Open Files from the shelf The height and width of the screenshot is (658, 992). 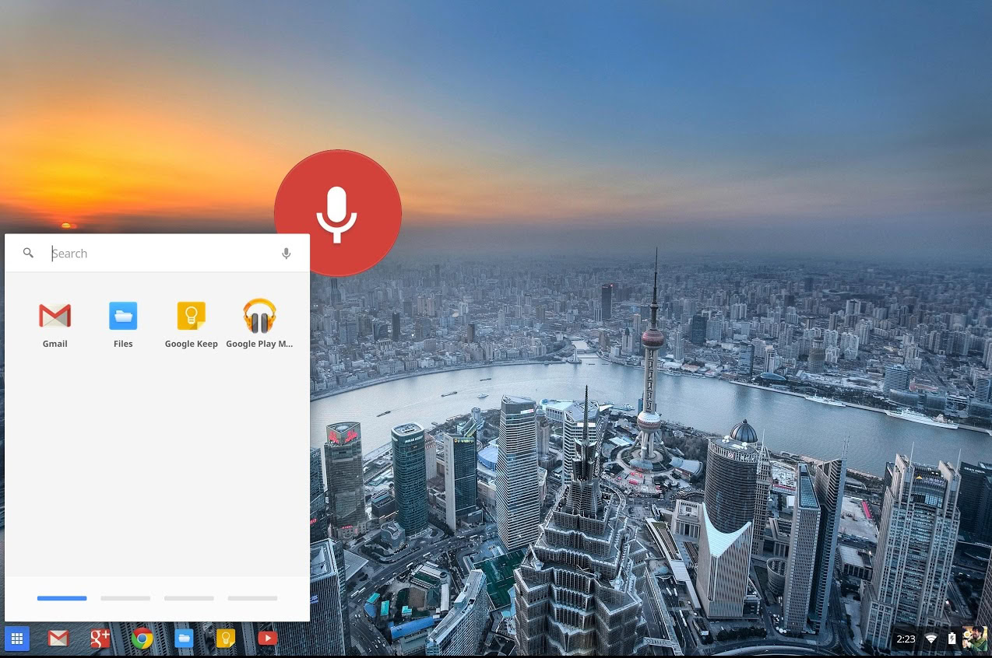click(x=184, y=639)
